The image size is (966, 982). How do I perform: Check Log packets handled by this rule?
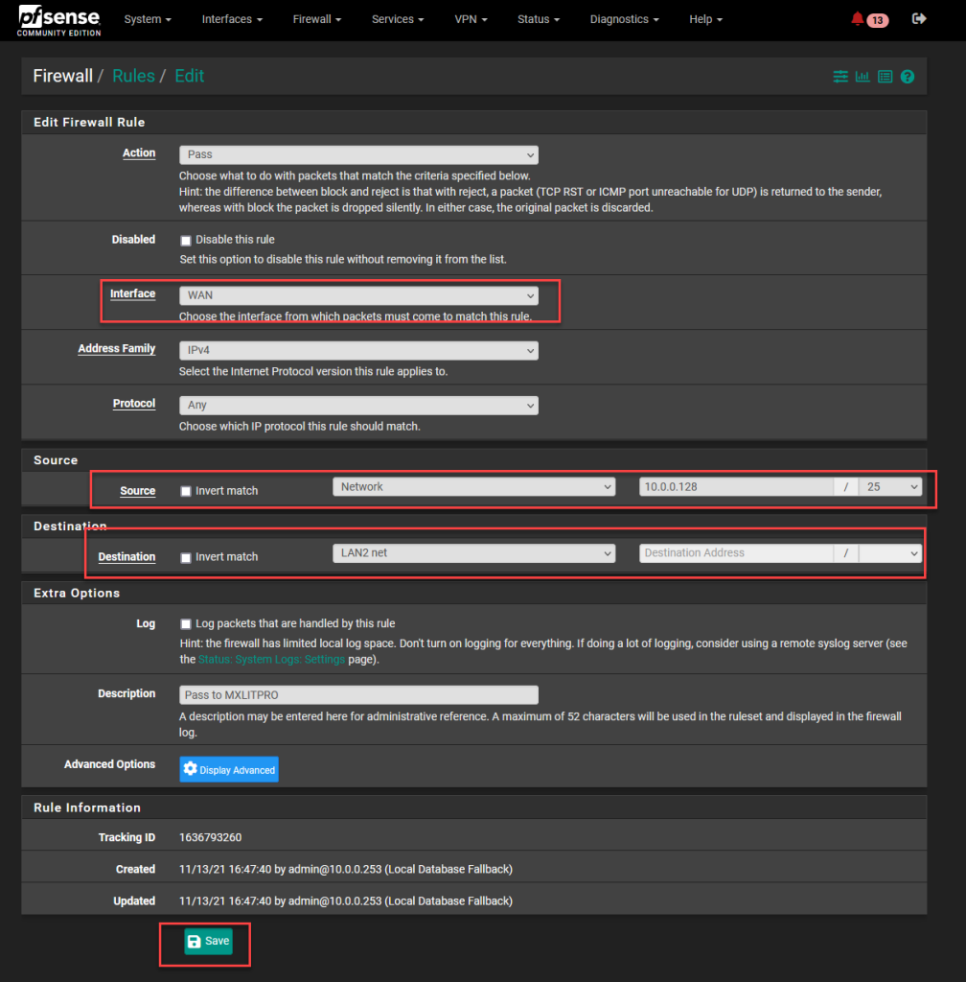[186, 624]
